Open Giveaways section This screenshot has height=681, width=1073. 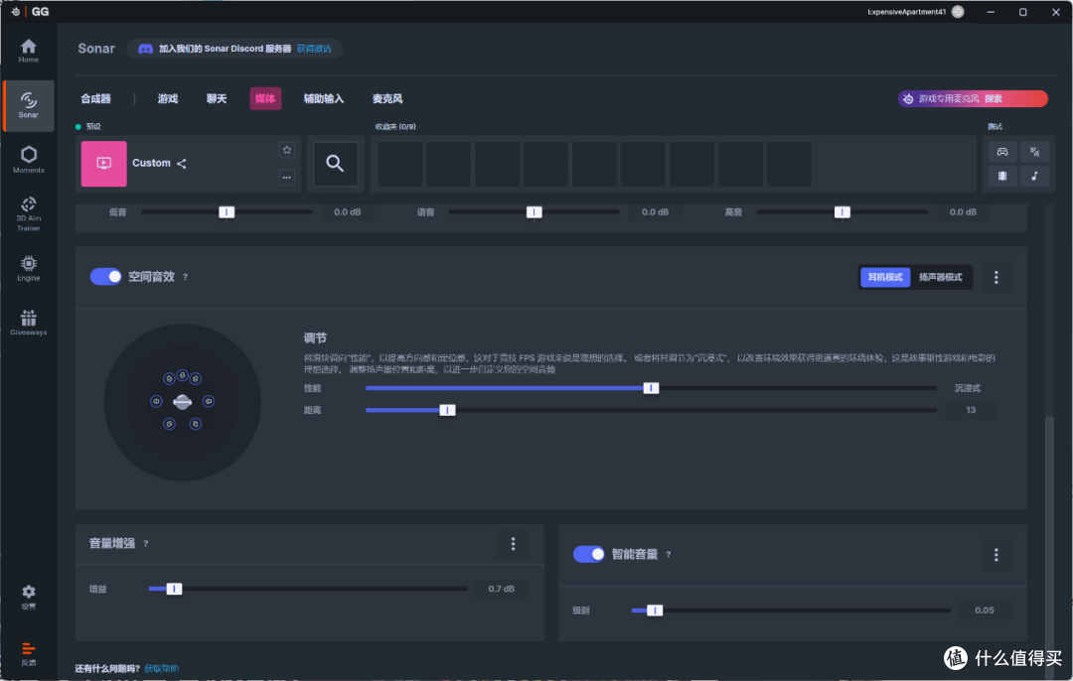[x=28, y=323]
